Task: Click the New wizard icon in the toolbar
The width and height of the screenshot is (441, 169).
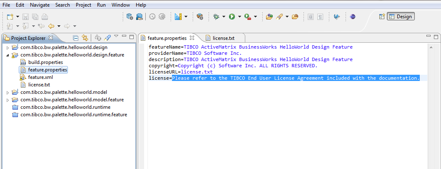Action: pyautogui.click(x=10, y=17)
